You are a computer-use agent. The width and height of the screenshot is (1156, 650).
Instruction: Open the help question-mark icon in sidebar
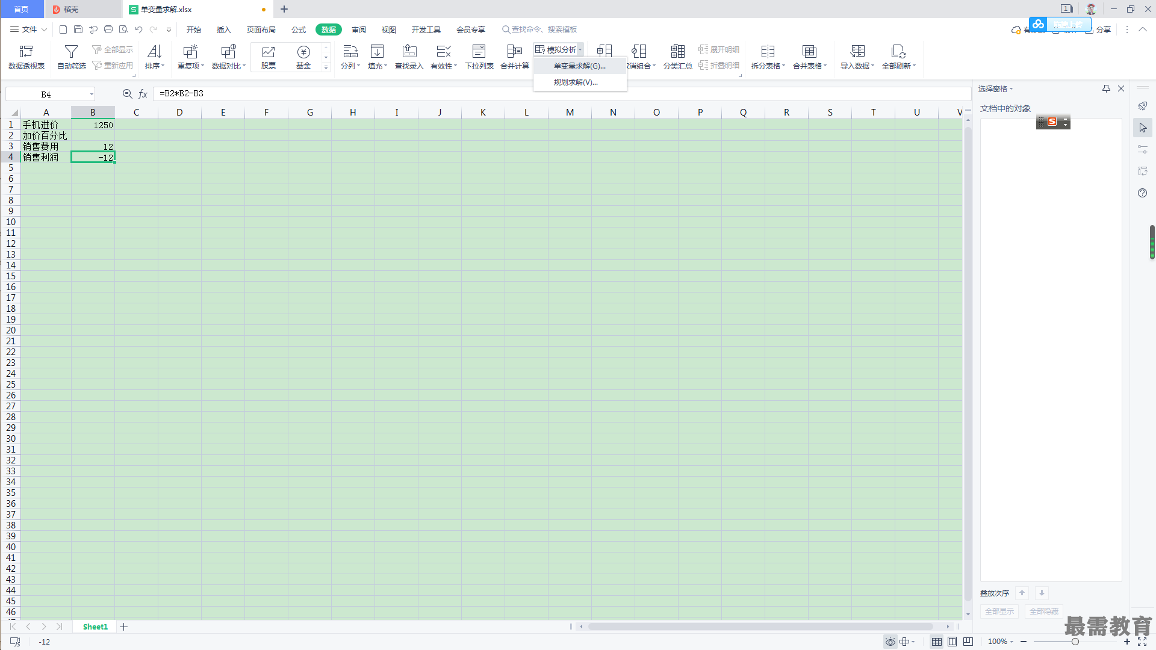[x=1143, y=193]
